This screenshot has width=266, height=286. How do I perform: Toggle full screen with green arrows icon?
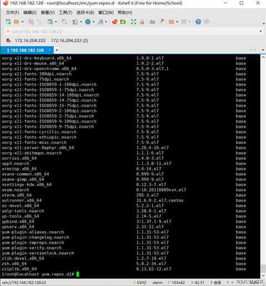134,22
